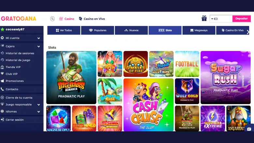
Task: Expand Juego responsable submenu
Action: (39, 105)
